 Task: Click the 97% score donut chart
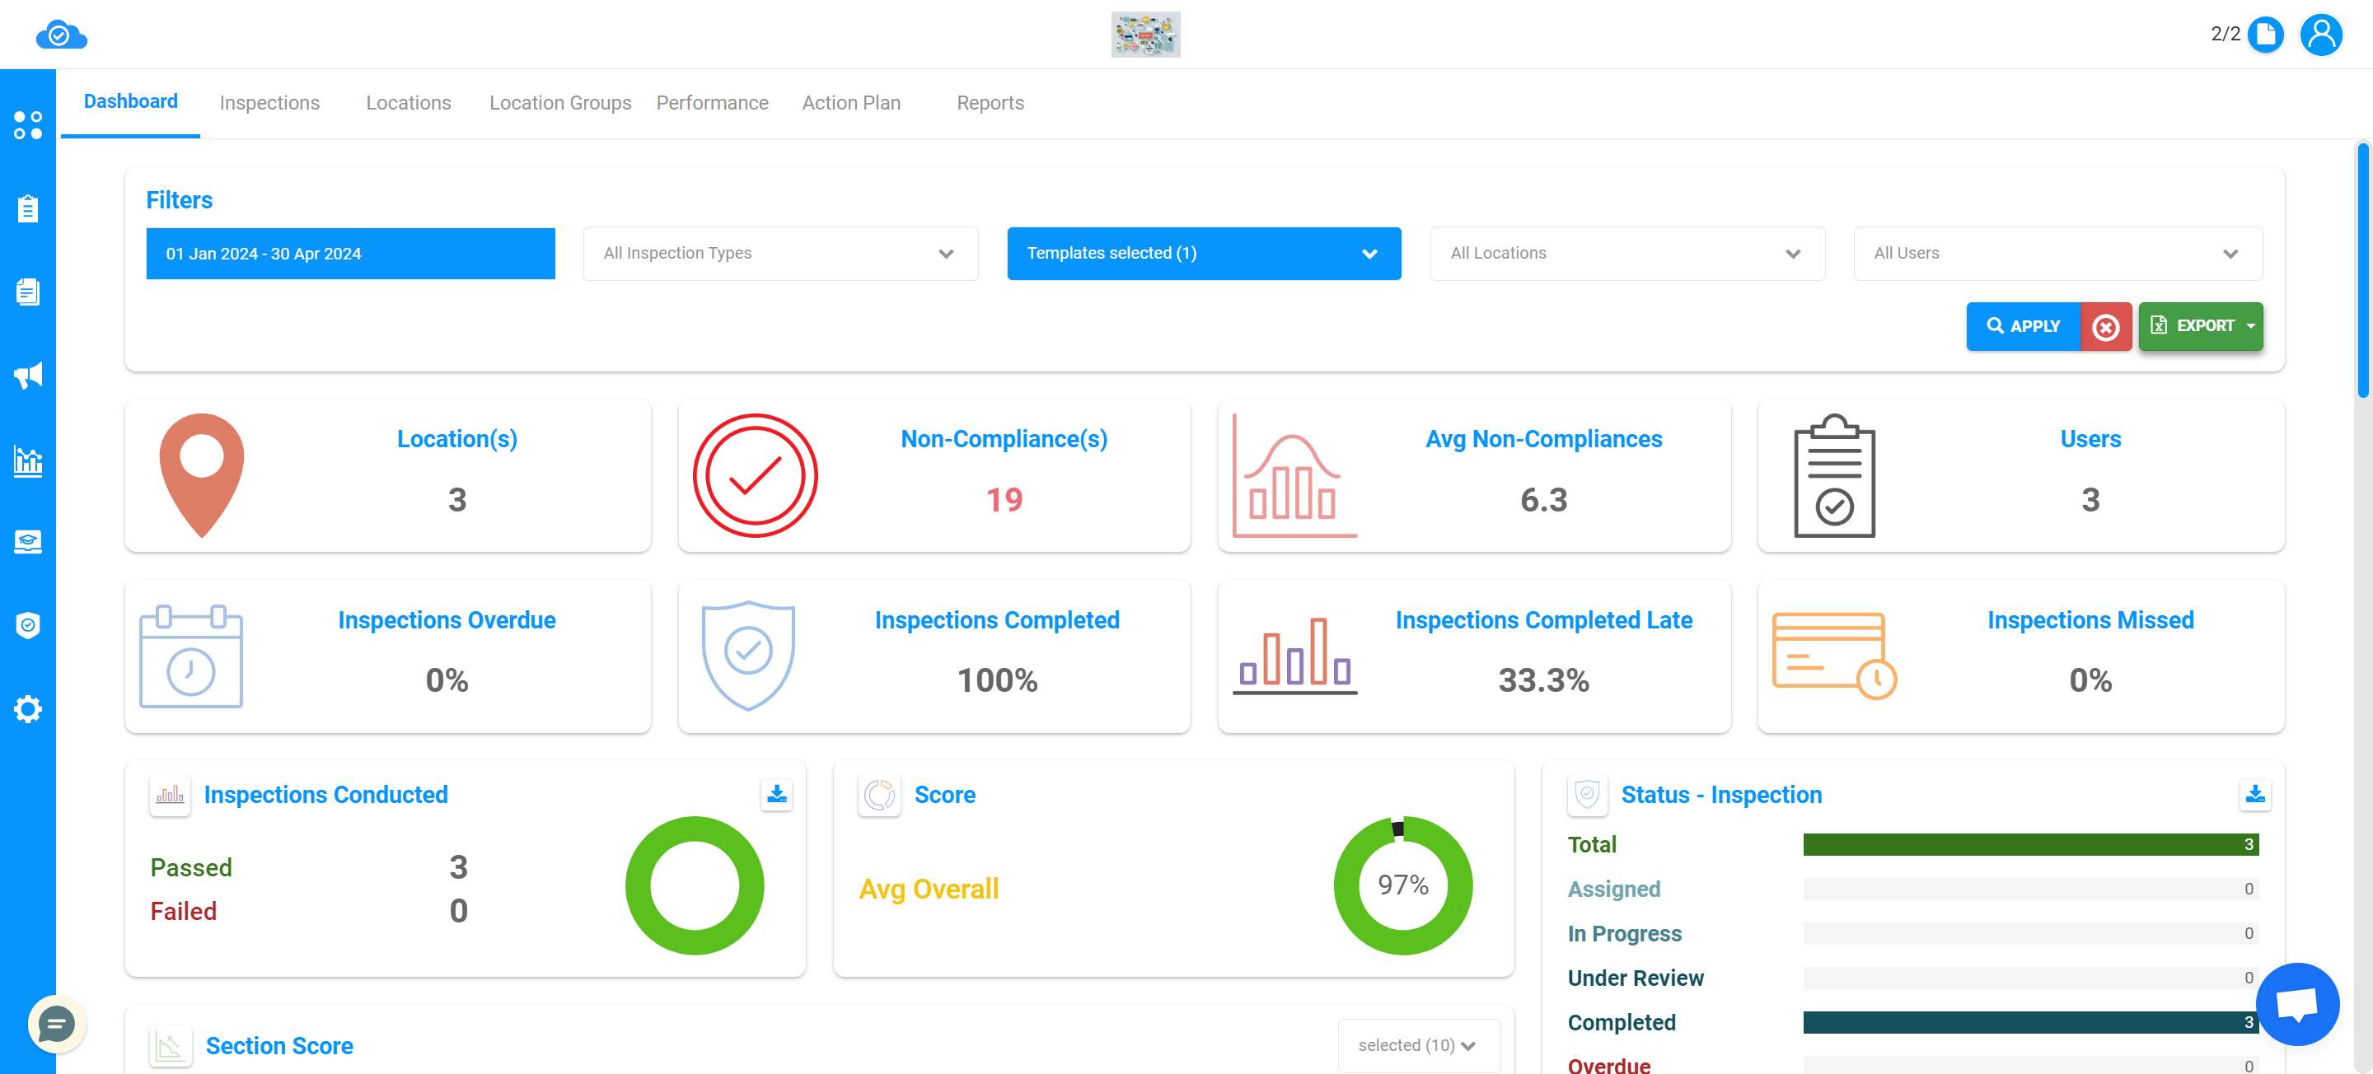[1403, 885]
